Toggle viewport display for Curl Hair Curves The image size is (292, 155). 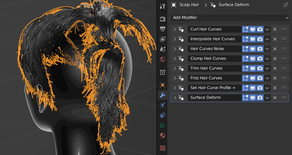pyautogui.click(x=253, y=29)
